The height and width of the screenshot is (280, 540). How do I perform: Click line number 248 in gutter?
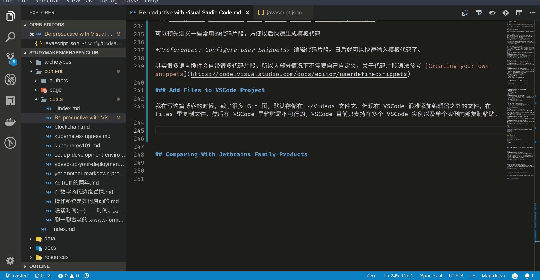(139, 155)
